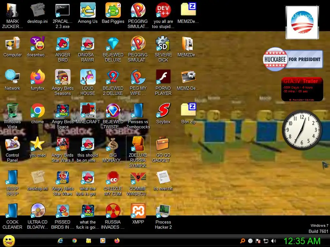
Task: Open Firefox from the taskbar
Action: tap(117, 241)
